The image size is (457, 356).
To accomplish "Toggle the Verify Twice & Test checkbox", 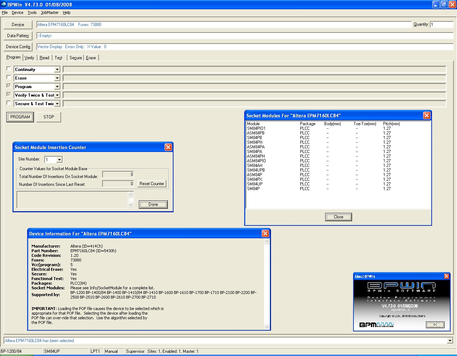I will point(9,95).
